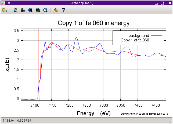Toggle the plot grid icon
Image resolution: width=173 pixels, height=124 pixels.
[x=23, y=10]
